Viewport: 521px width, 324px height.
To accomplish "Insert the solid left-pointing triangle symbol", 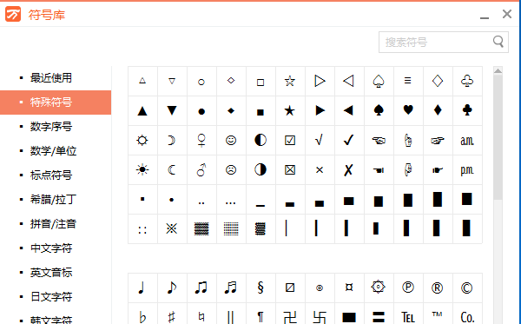I will pyautogui.click(x=349, y=110).
